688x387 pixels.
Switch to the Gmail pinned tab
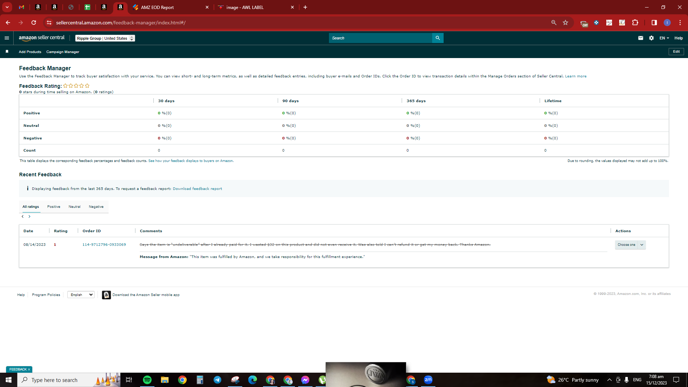click(21, 7)
